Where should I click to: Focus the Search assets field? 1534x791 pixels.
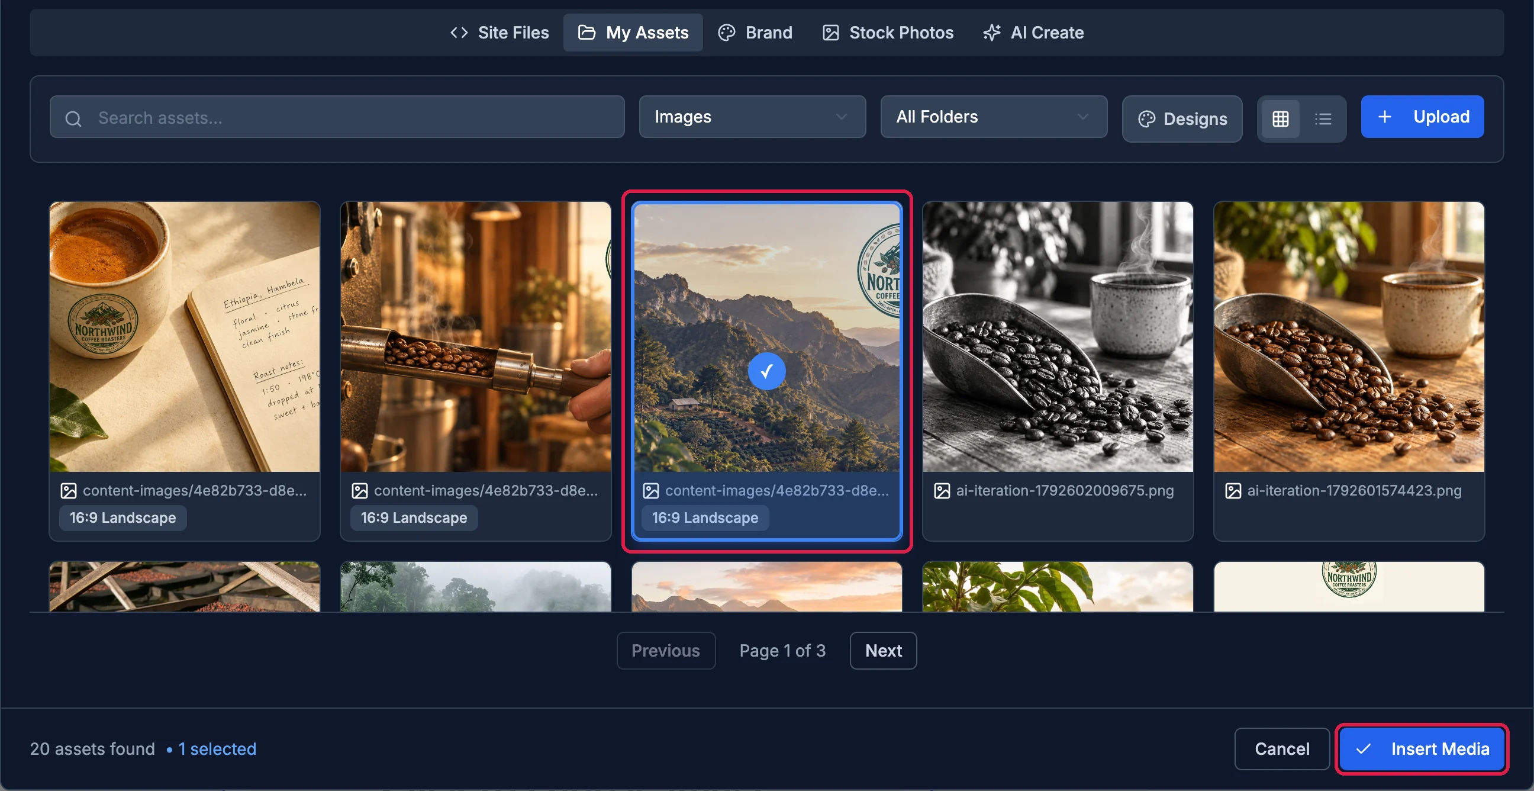pos(337,117)
